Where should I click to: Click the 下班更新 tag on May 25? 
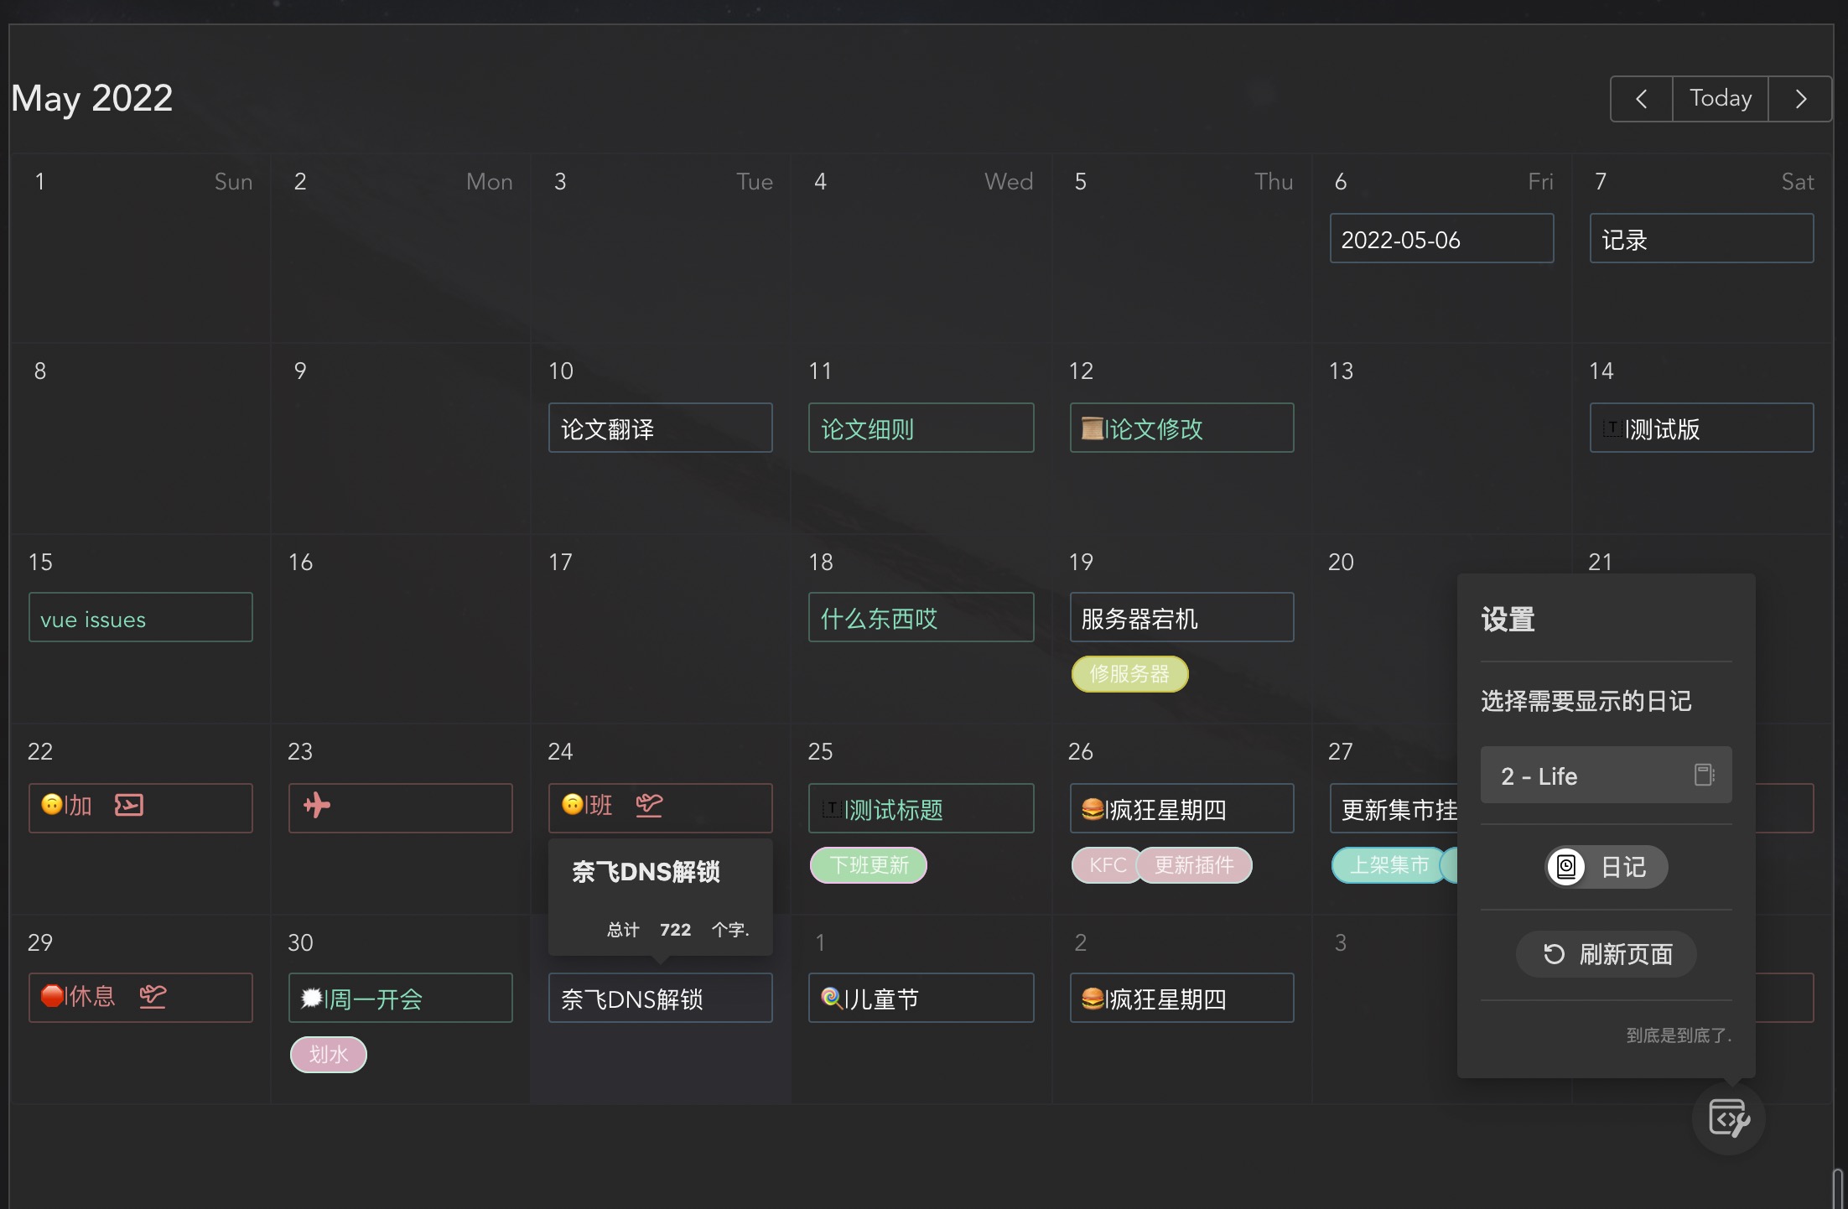pyautogui.click(x=868, y=865)
